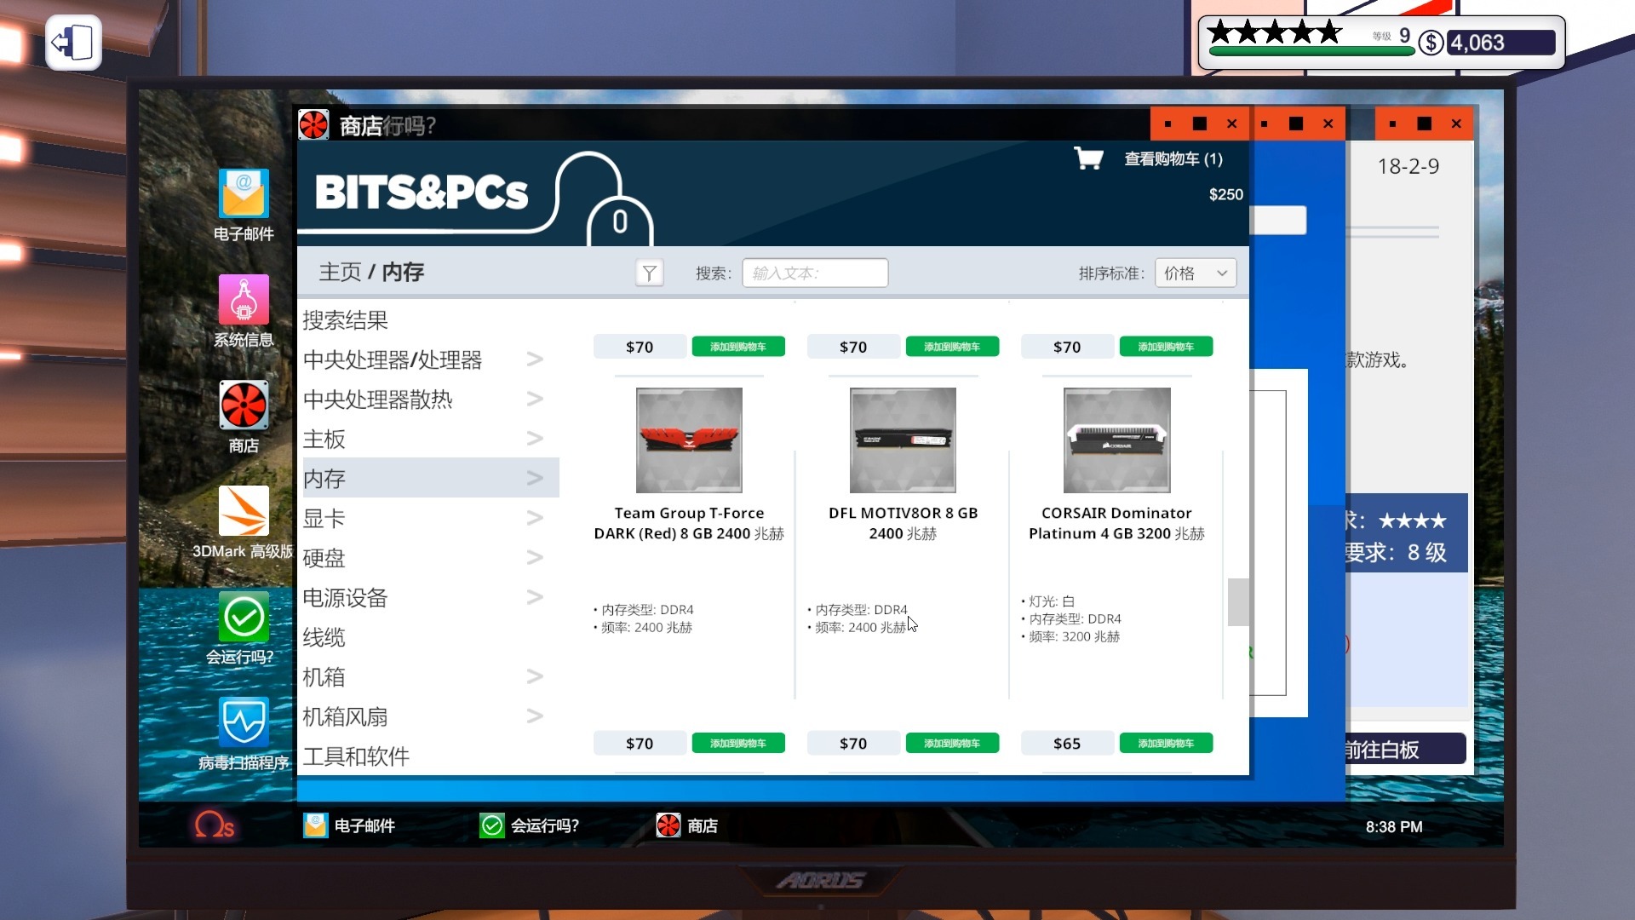Open the sort-by price dropdown

tap(1195, 273)
